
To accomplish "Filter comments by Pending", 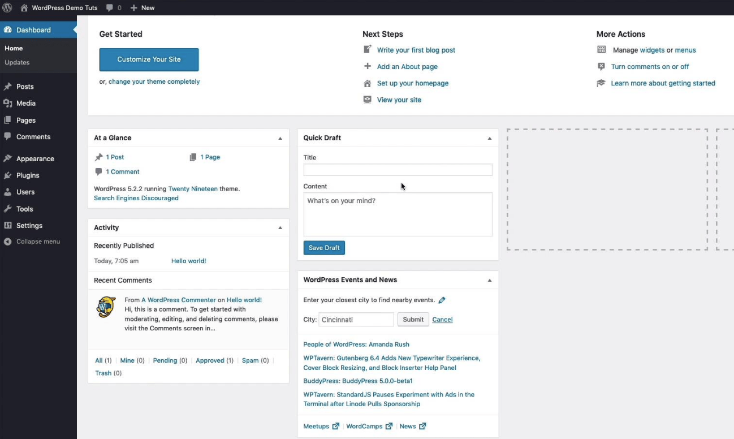I will click(165, 360).
